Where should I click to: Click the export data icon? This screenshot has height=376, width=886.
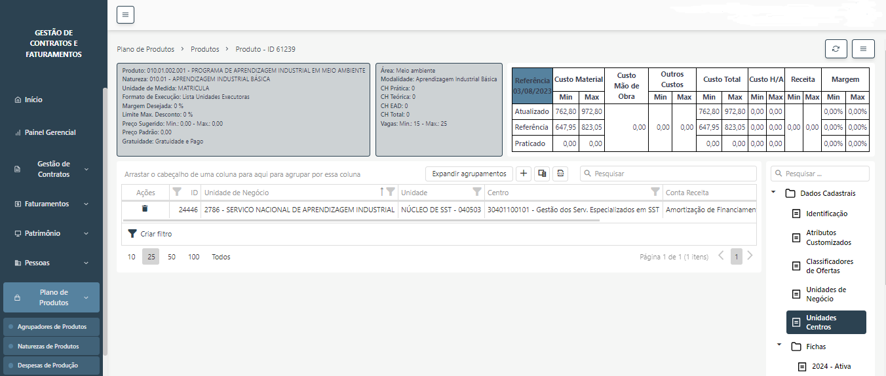coord(560,174)
